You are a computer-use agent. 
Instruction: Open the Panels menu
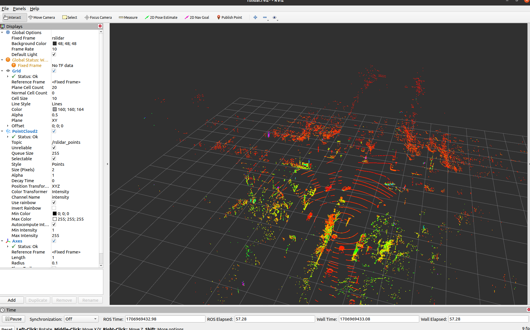[19, 9]
